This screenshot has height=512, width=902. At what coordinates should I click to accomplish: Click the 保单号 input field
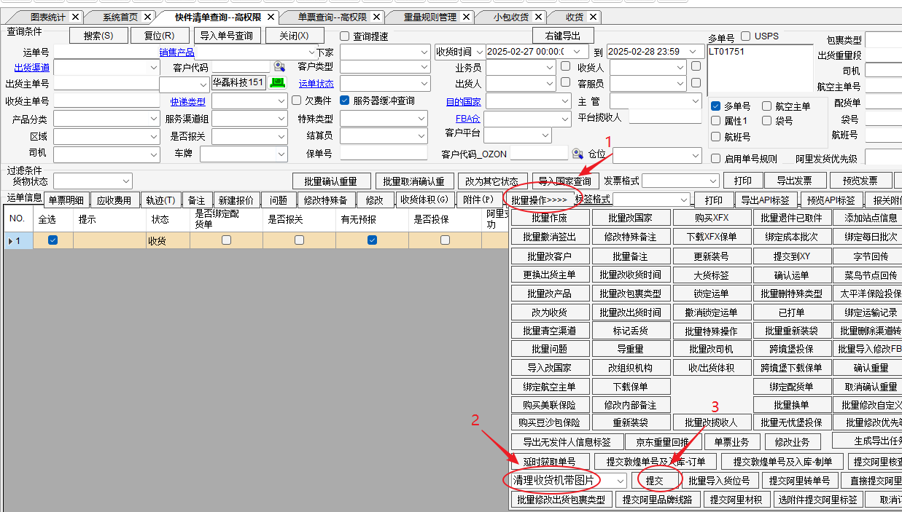click(x=384, y=154)
